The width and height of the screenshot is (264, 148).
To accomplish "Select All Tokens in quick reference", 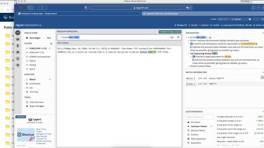I will tap(196, 122).
